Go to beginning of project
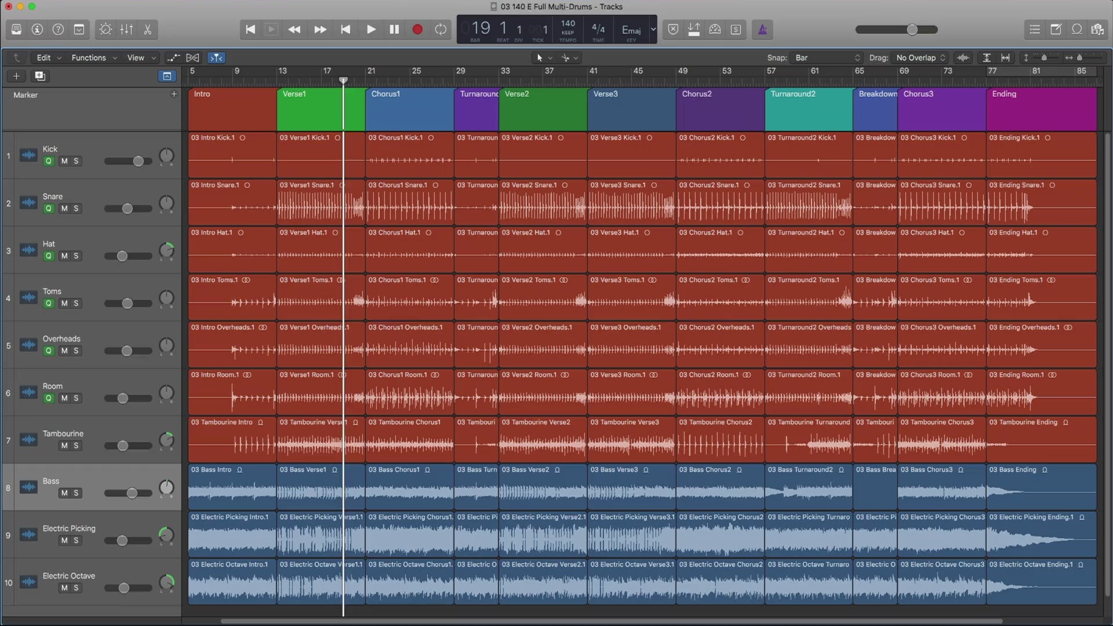 [x=250, y=29]
